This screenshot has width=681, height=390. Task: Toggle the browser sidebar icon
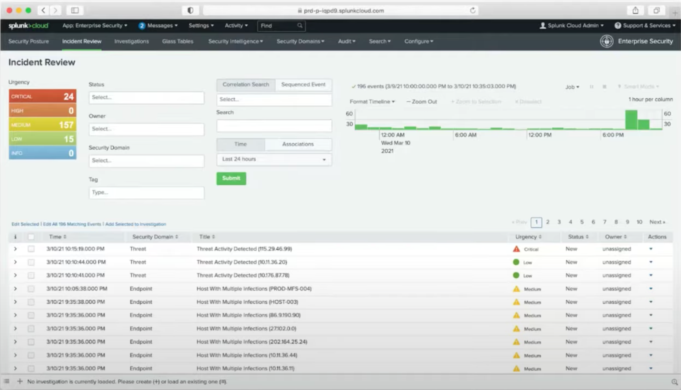(x=75, y=11)
